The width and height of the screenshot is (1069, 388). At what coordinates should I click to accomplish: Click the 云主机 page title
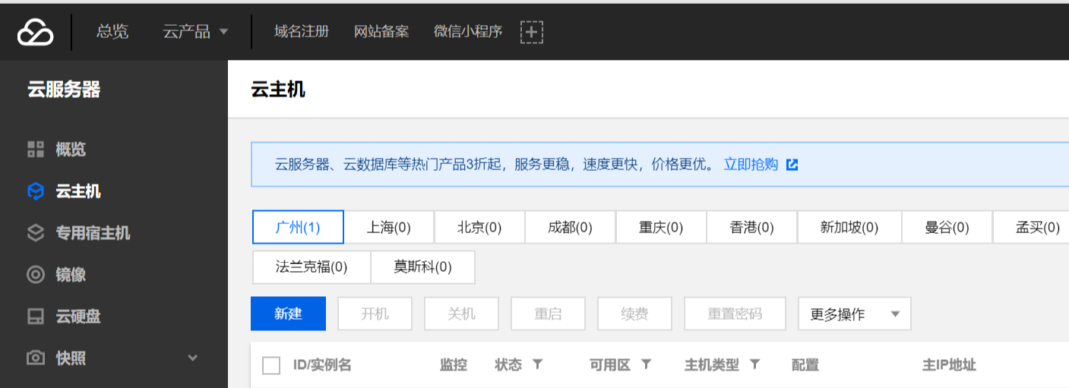tap(278, 90)
